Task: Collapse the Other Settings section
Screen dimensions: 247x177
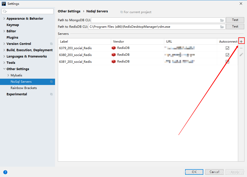Action: tap(4, 69)
